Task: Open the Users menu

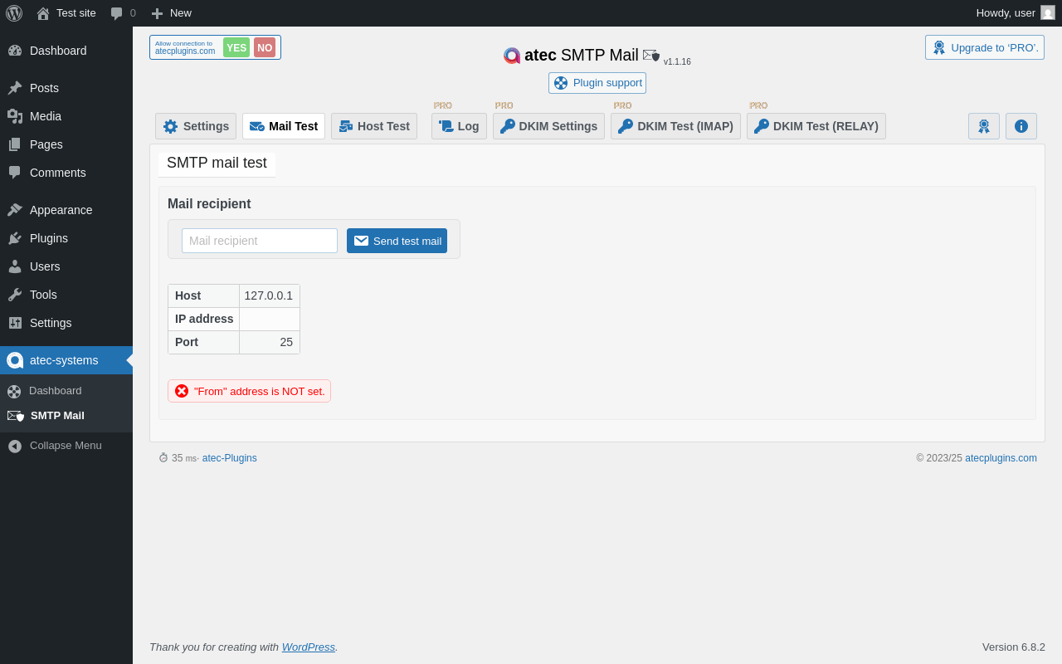Action: click(66, 266)
